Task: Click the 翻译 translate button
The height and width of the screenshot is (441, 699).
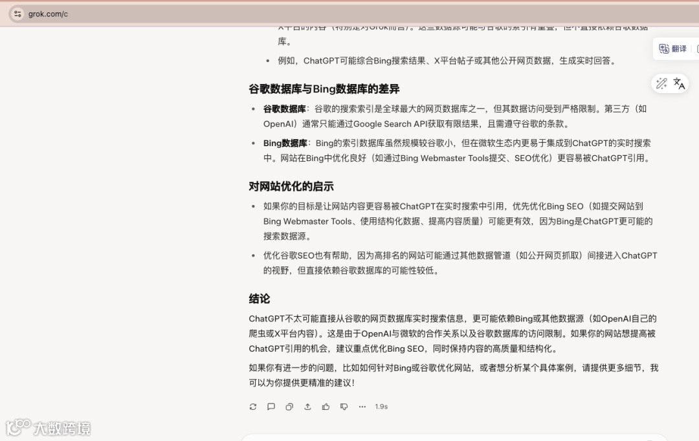Action: (672, 48)
